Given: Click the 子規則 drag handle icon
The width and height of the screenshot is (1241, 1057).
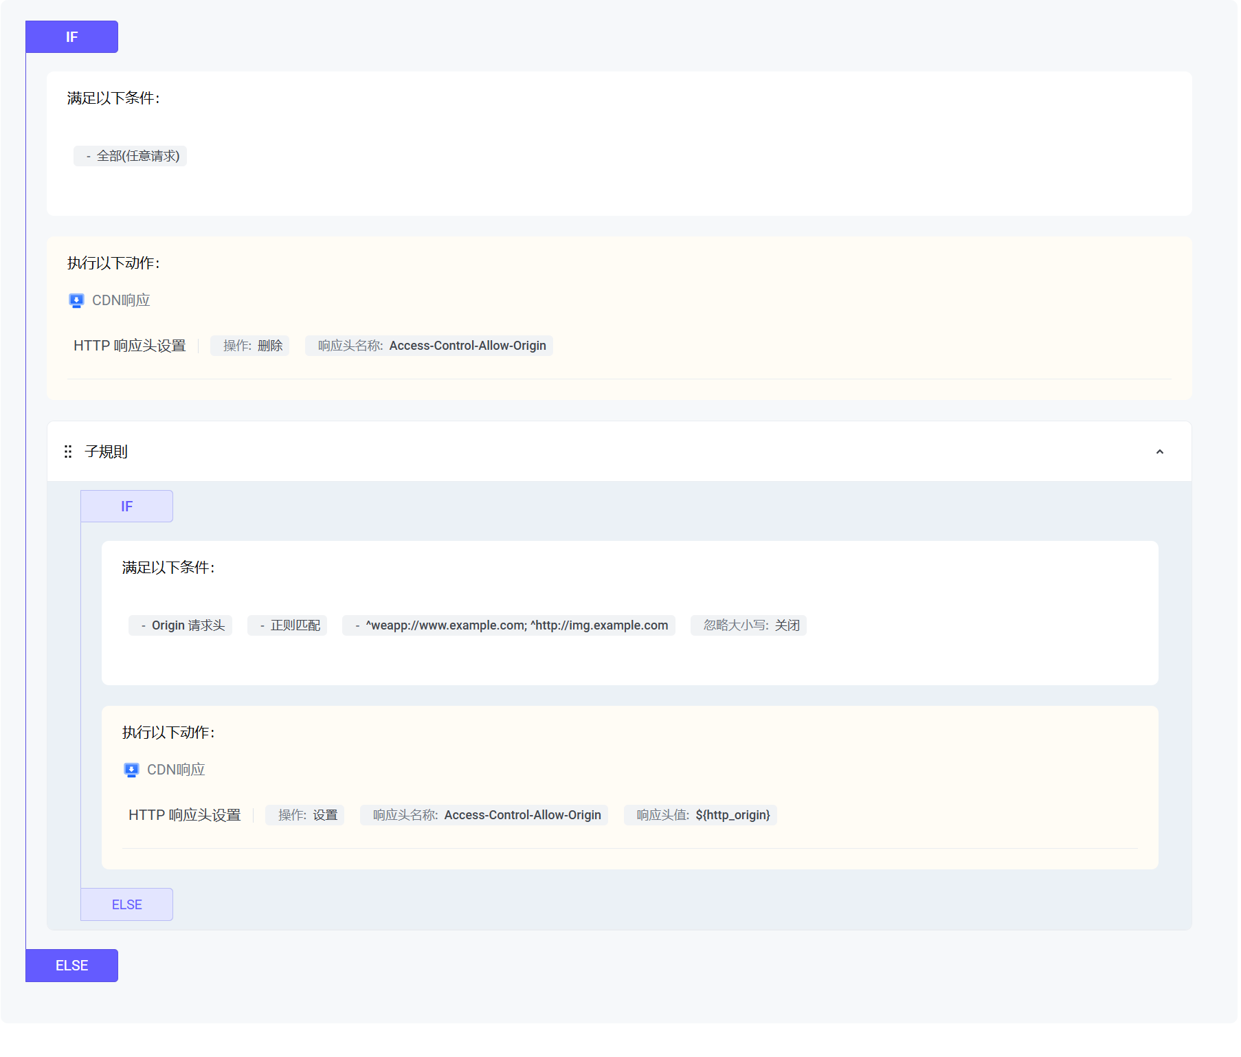Looking at the screenshot, I should 68,452.
